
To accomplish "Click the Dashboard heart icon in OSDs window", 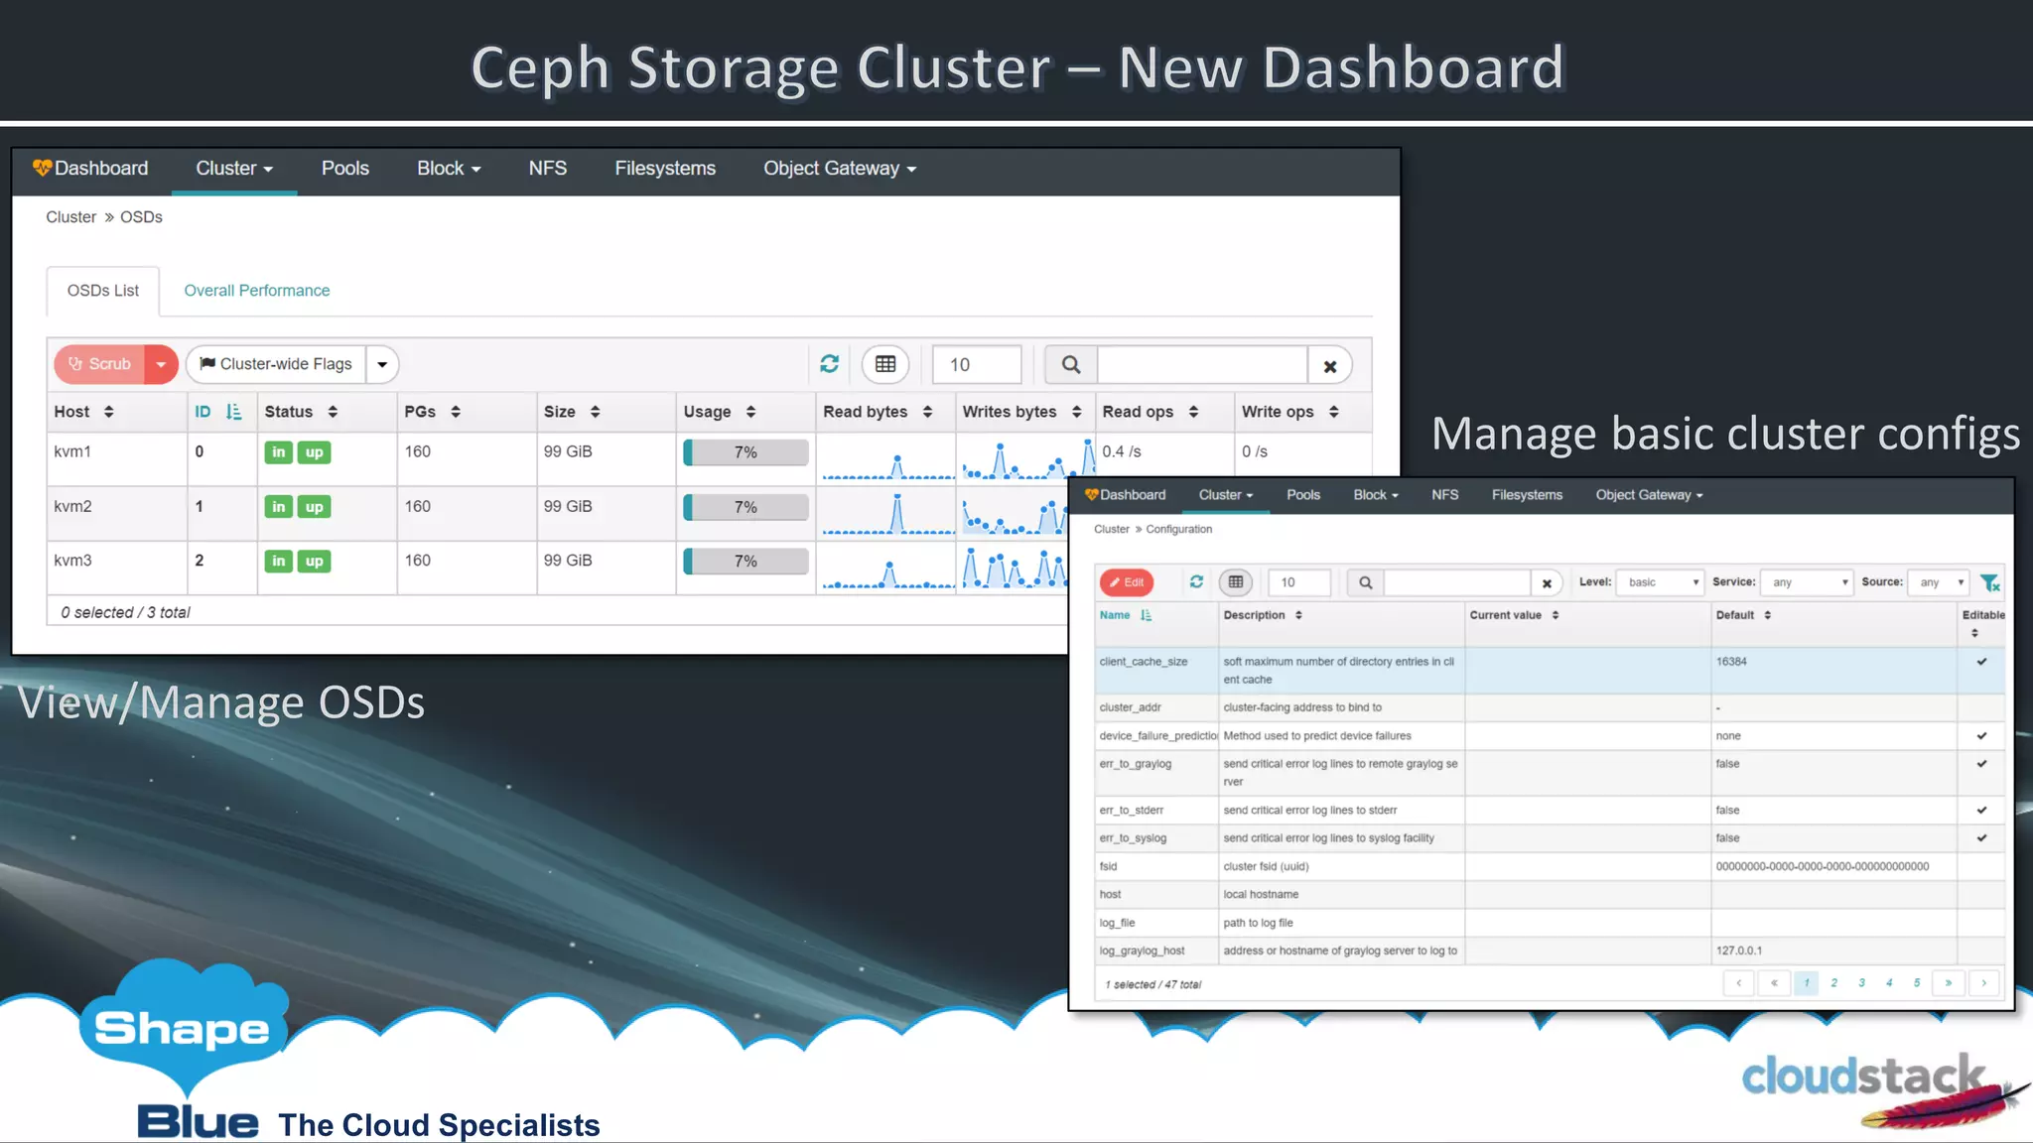I will click(42, 168).
